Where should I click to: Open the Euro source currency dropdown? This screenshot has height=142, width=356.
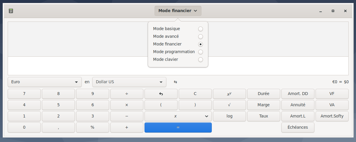coord(45,82)
